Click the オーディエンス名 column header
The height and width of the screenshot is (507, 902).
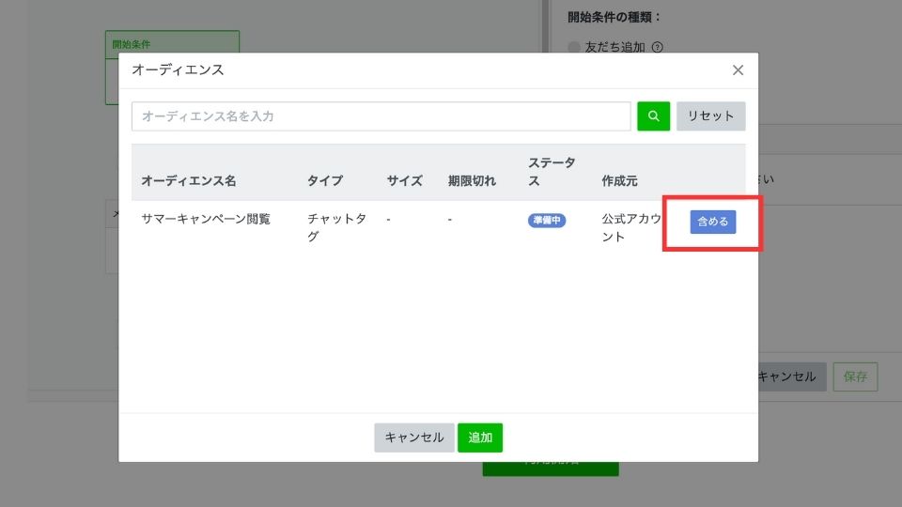pos(188,180)
